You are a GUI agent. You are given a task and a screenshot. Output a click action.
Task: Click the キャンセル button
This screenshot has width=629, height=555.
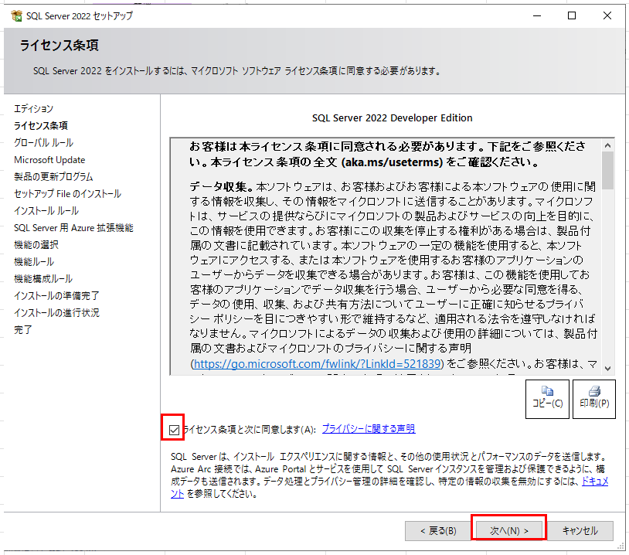point(580,530)
